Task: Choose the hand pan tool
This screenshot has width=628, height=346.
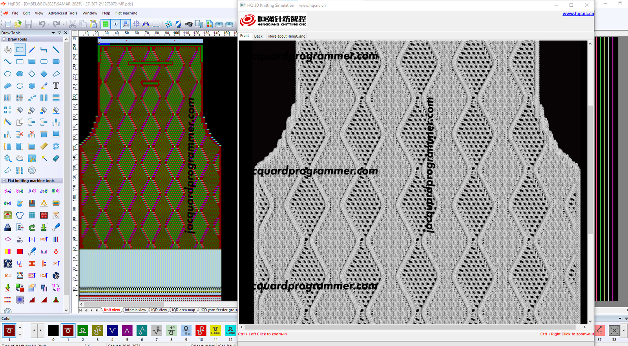Action: pos(7,49)
